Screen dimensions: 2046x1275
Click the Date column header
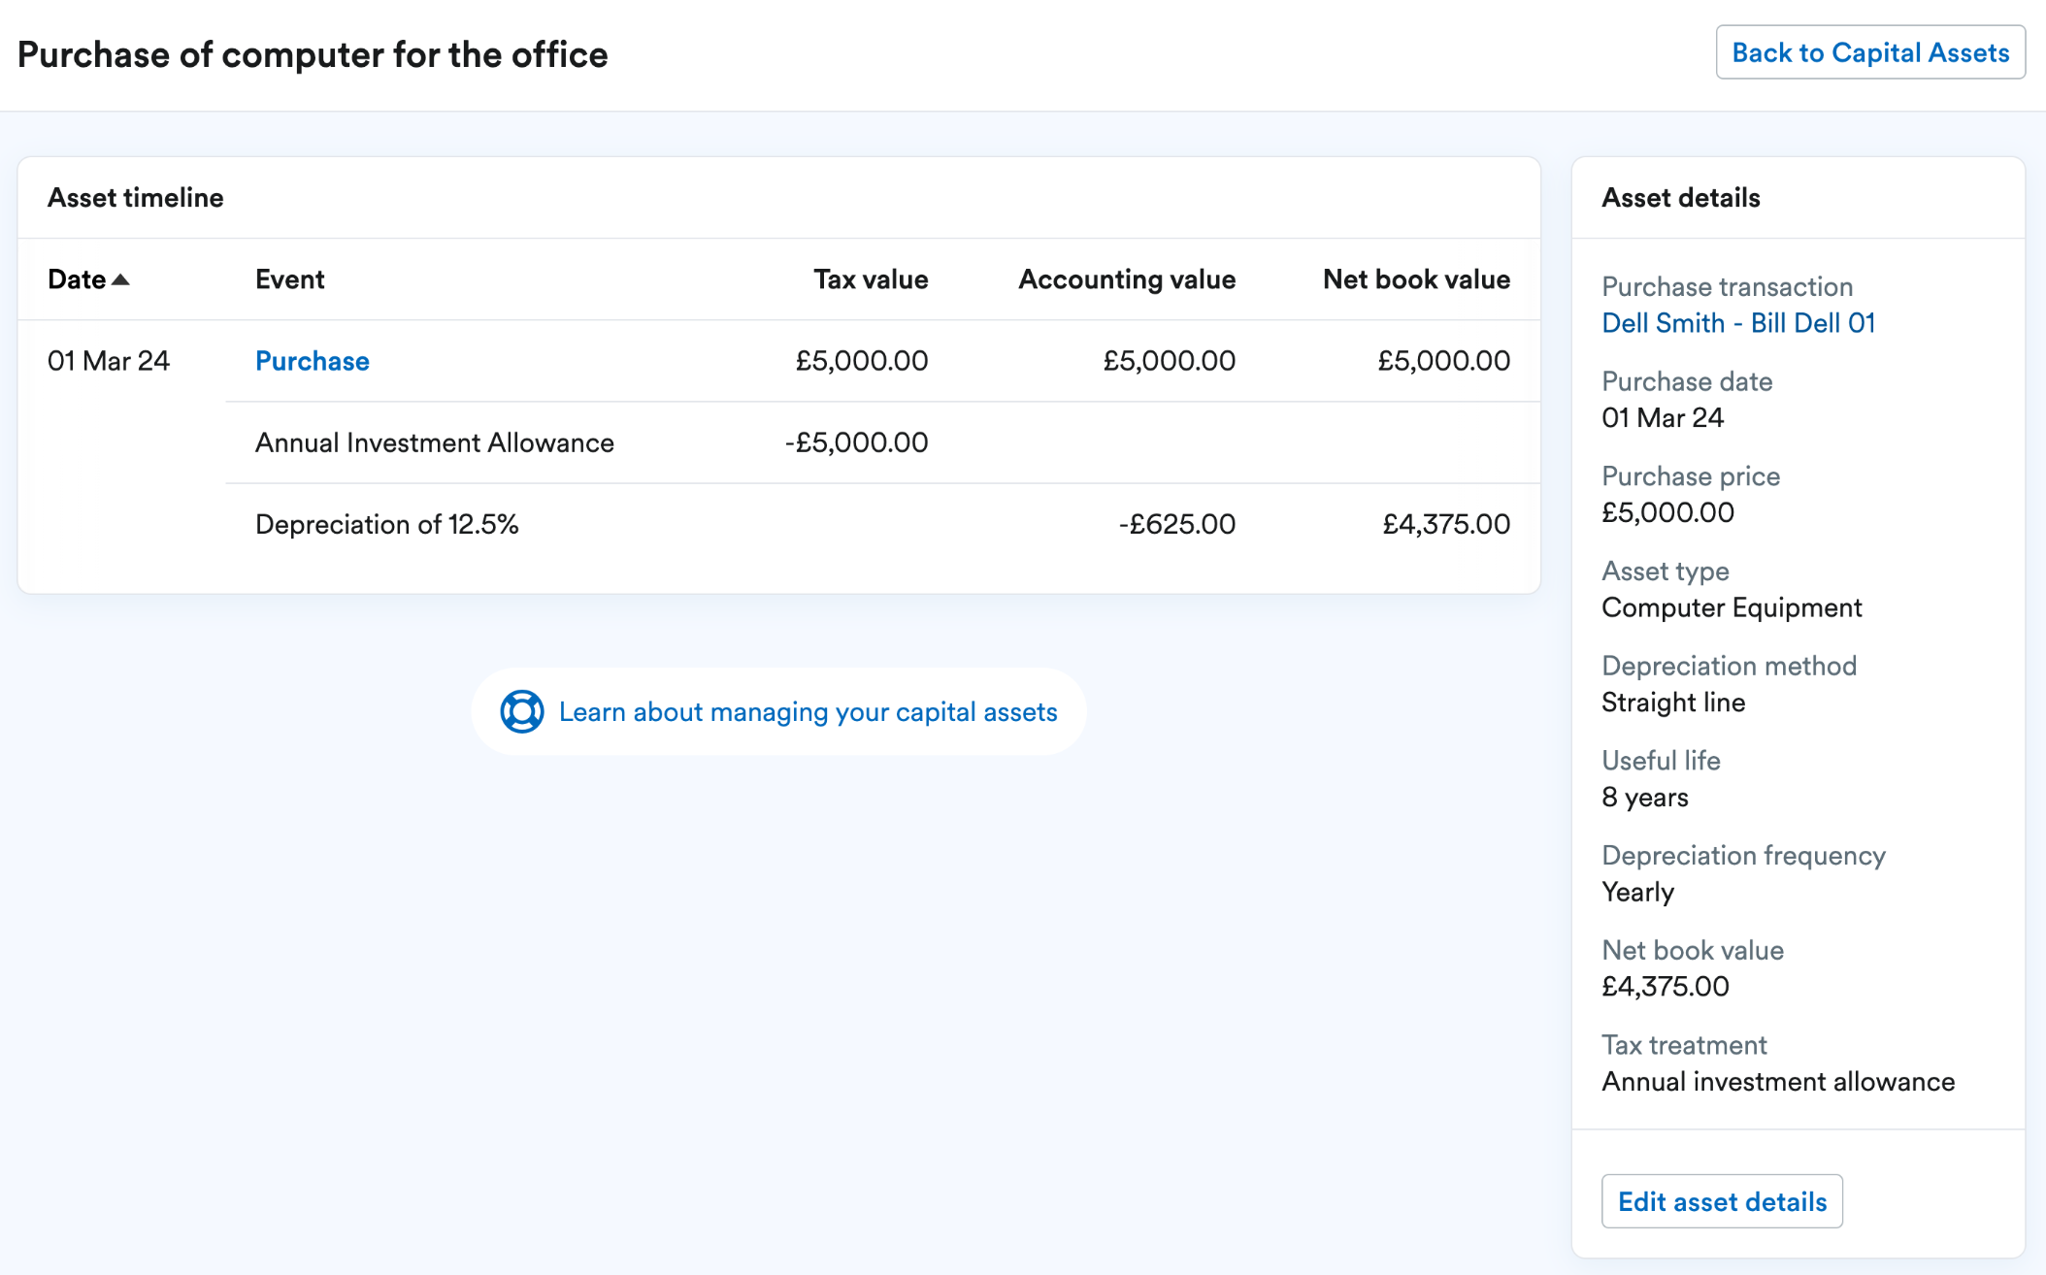click(x=77, y=279)
